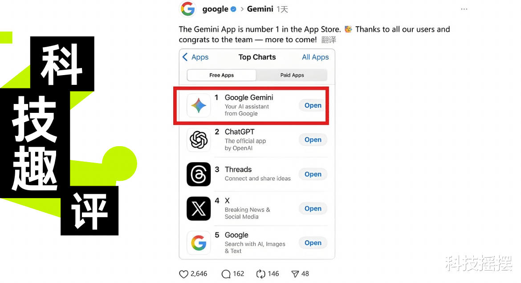Tap the ChatGPT app icon
521x283 pixels.
199,140
